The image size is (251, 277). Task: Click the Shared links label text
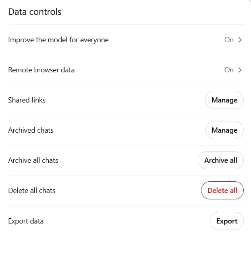tap(27, 100)
